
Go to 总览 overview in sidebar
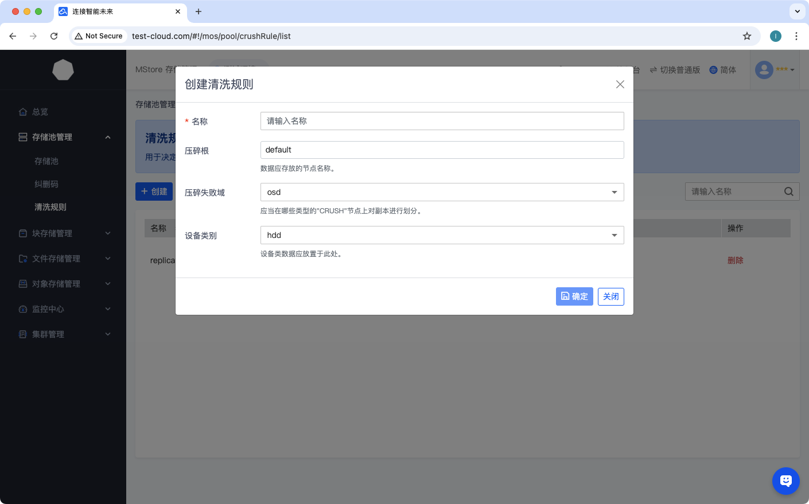coord(40,112)
